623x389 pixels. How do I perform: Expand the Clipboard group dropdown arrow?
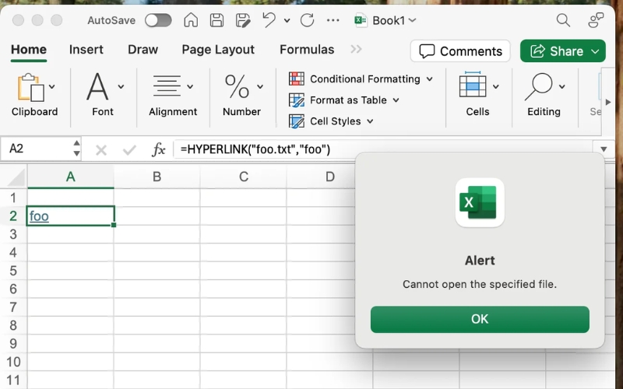tap(52, 86)
